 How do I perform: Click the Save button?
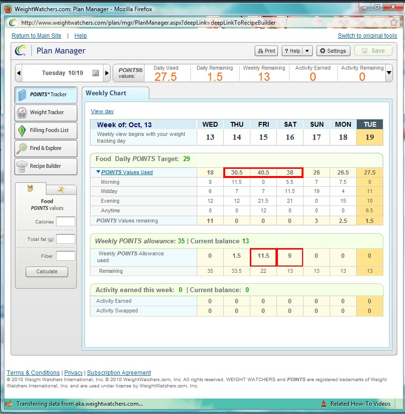(373, 51)
